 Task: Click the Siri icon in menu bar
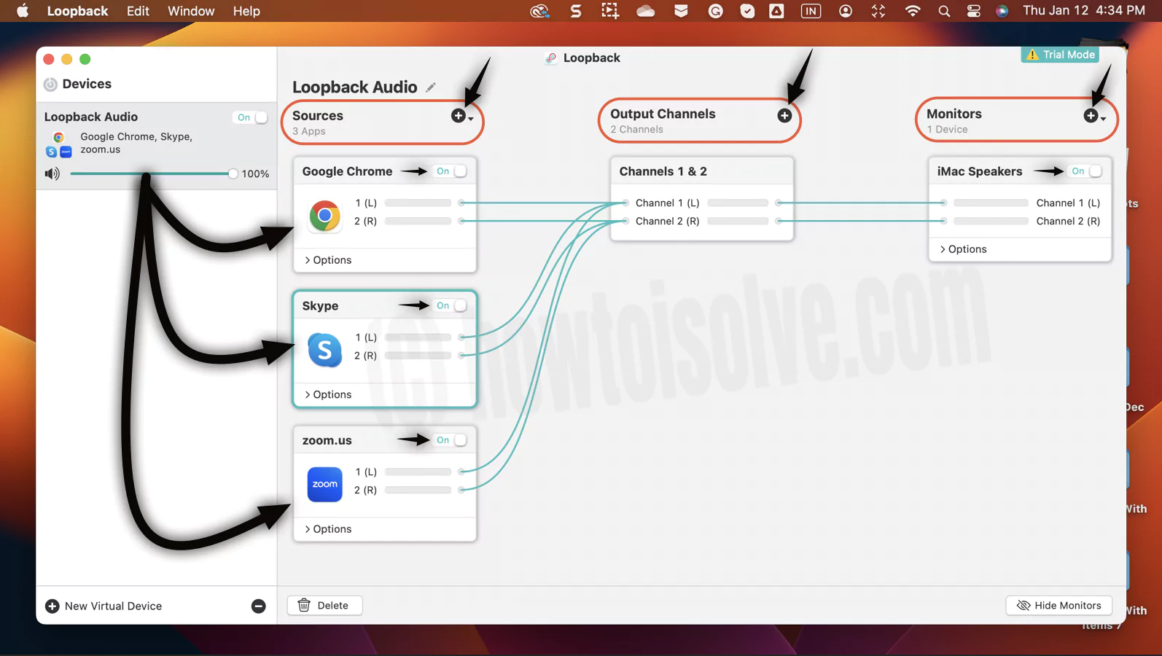tap(1002, 11)
